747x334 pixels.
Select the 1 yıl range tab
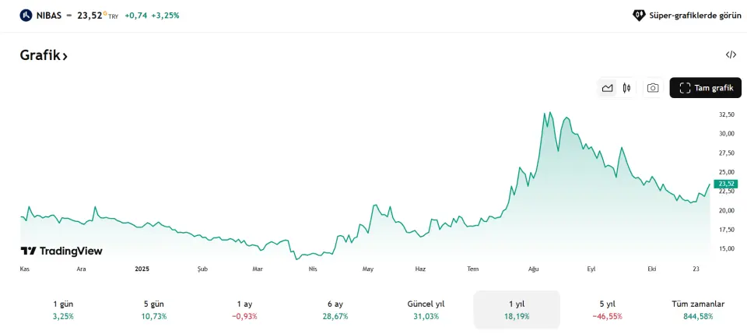click(517, 310)
